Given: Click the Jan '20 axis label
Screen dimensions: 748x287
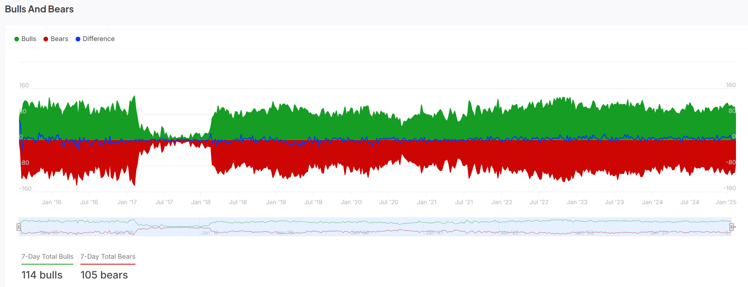Looking at the screenshot, I should [x=351, y=202].
